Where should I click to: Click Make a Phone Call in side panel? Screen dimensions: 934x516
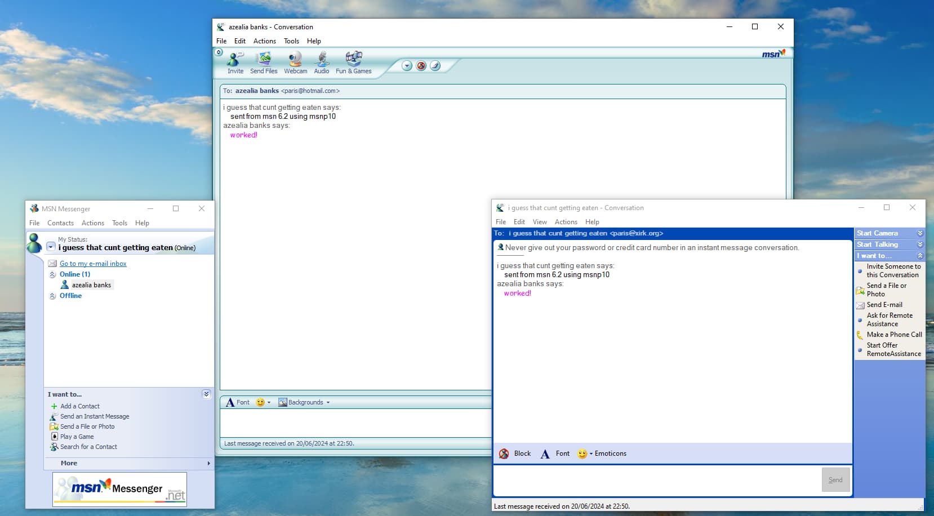[894, 335]
